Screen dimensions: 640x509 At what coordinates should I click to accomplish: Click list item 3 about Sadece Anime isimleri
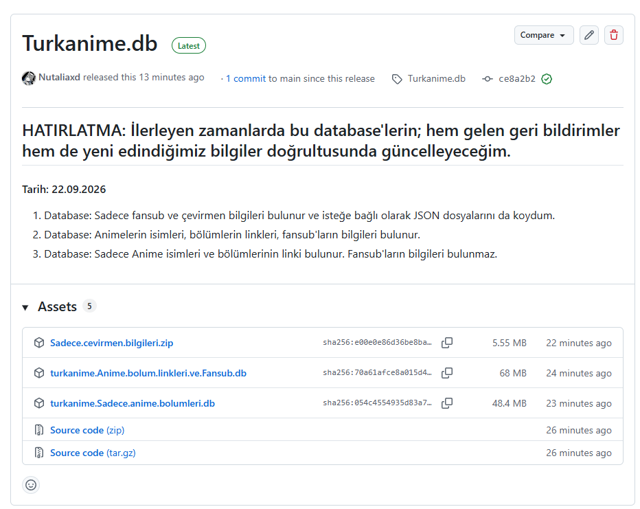[x=270, y=254]
